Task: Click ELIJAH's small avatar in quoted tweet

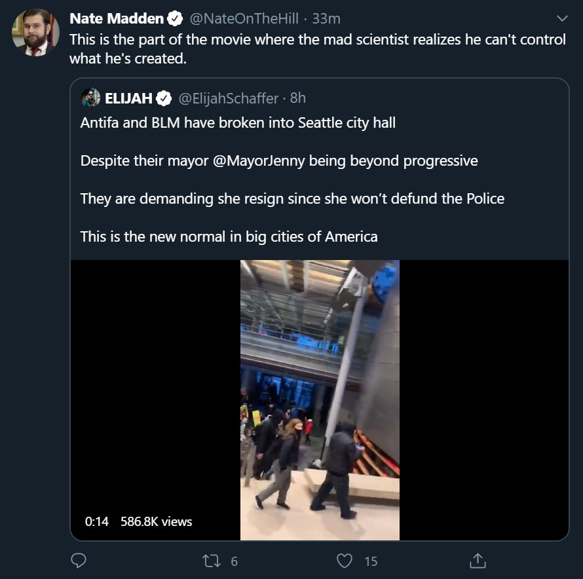Action: pyautogui.click(x=90, y=98)
